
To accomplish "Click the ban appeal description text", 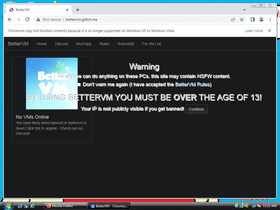I will pos(51,128).
